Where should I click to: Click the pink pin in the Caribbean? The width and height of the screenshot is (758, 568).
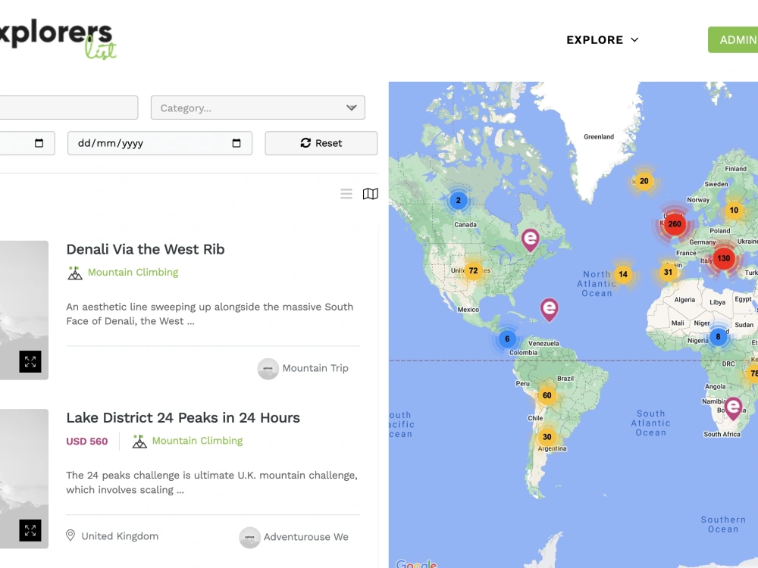[549, 310]
